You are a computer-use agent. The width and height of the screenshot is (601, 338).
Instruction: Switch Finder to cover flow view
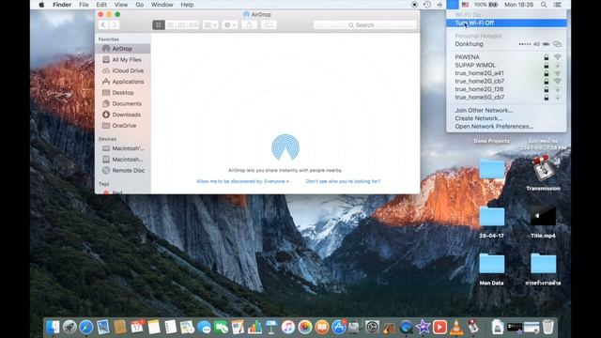193,25
